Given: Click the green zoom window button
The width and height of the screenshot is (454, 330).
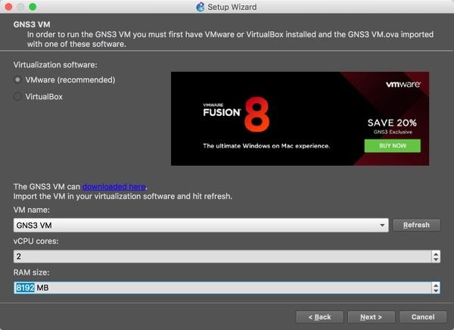Looking at the screenshot, I should (x=33, y=7).
